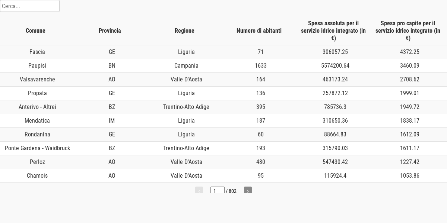Select Ponte Gardena - Waidbruck row
Image resolution: width=447 pixels, height=223 pixels.
pyautogui.click(x=223, y=148)
